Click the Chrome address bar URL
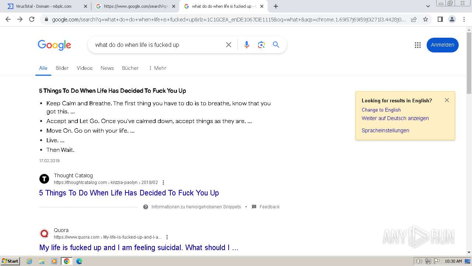Image resolution: width=472 pixels, height=266 pixels. pyautogui.click(x=229, y=20)
